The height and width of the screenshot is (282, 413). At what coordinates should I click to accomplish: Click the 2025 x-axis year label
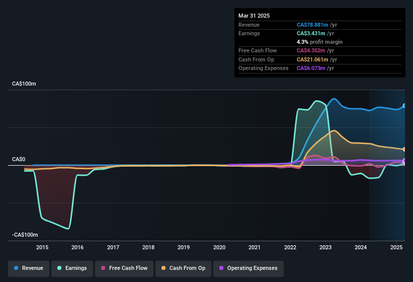396,247
